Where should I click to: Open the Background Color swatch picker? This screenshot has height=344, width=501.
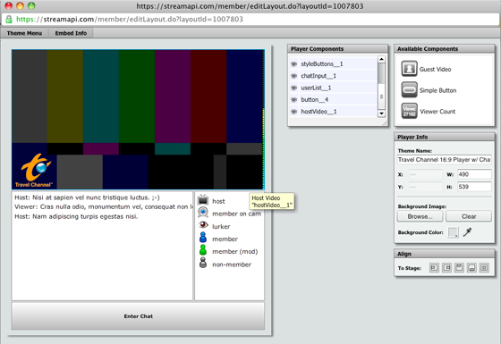(453, 232)
